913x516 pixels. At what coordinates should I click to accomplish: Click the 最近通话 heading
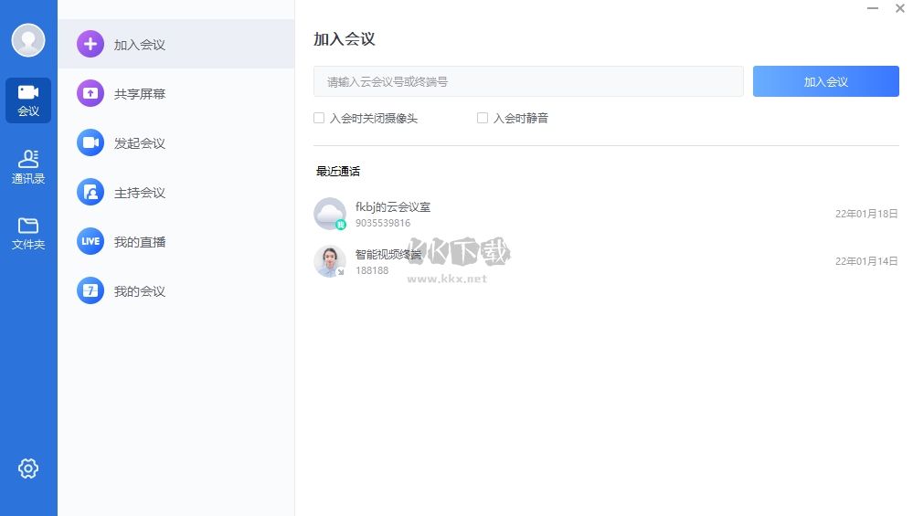coord(338,171)
